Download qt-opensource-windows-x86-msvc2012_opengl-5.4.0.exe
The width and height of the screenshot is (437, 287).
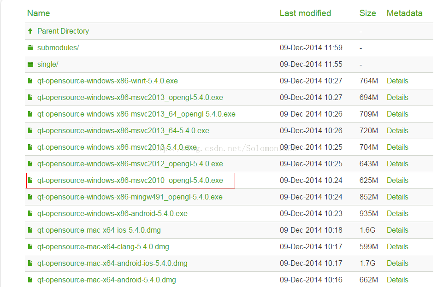[130, 164]
